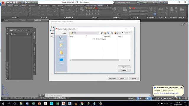Image resolution: width=189 pixels, height=106 pixels.
Task: Switch to the Start file tab
Action: pos(6,20)
